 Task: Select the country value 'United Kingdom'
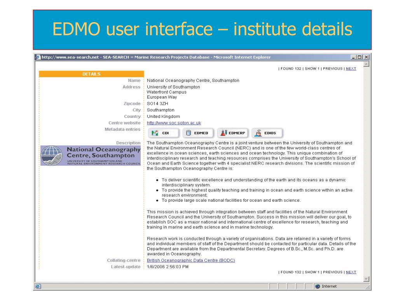164,116
